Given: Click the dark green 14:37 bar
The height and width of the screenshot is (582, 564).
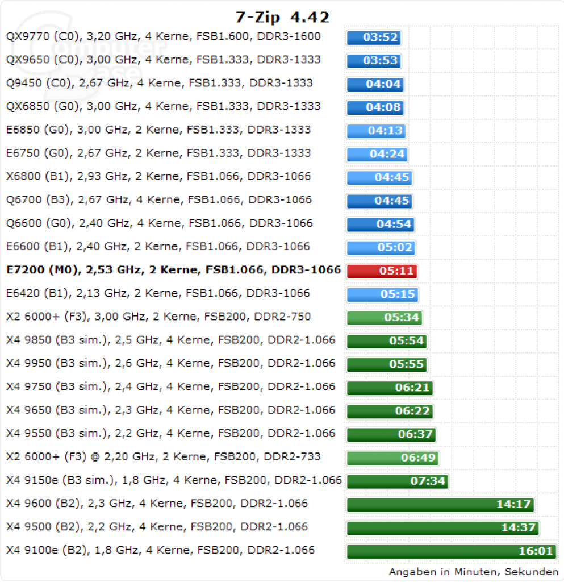Looking at the screenshot, I should pos(443,529).
